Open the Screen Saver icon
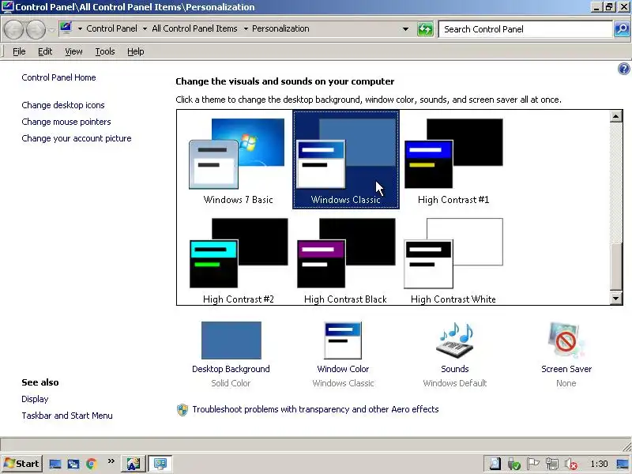Screen dimensions: 632x474 point(566,340)
